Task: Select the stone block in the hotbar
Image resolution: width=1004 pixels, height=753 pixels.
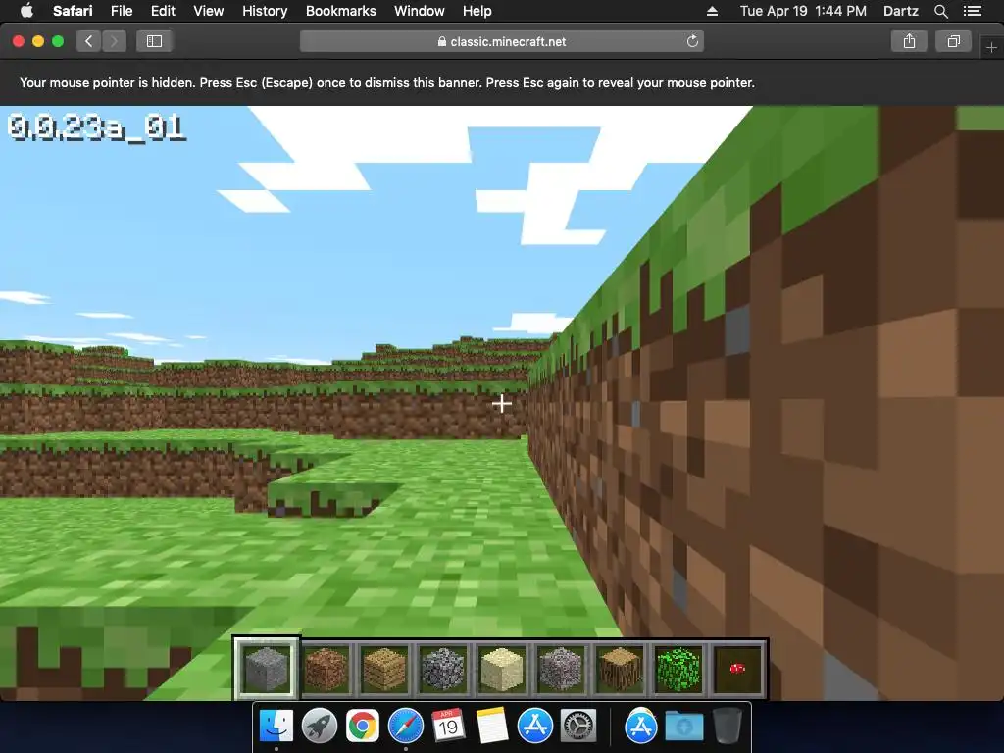Action: 267,669
